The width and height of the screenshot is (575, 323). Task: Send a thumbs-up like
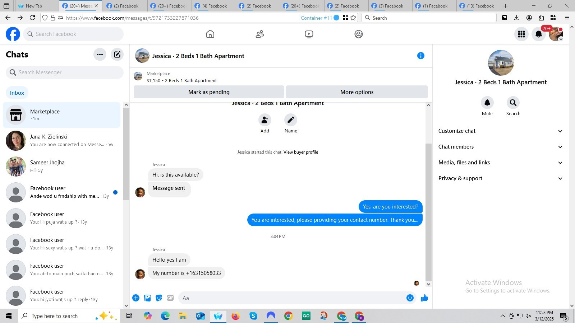pos(424,298)
